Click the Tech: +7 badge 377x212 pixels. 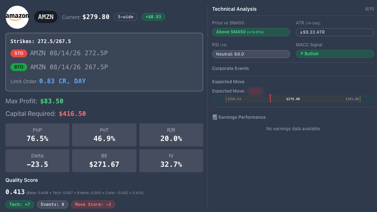pos(20,204)
